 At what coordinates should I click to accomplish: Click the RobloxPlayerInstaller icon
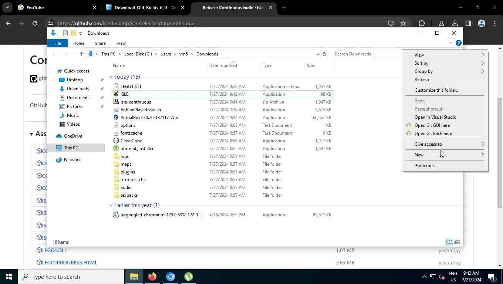pos(116,109)
